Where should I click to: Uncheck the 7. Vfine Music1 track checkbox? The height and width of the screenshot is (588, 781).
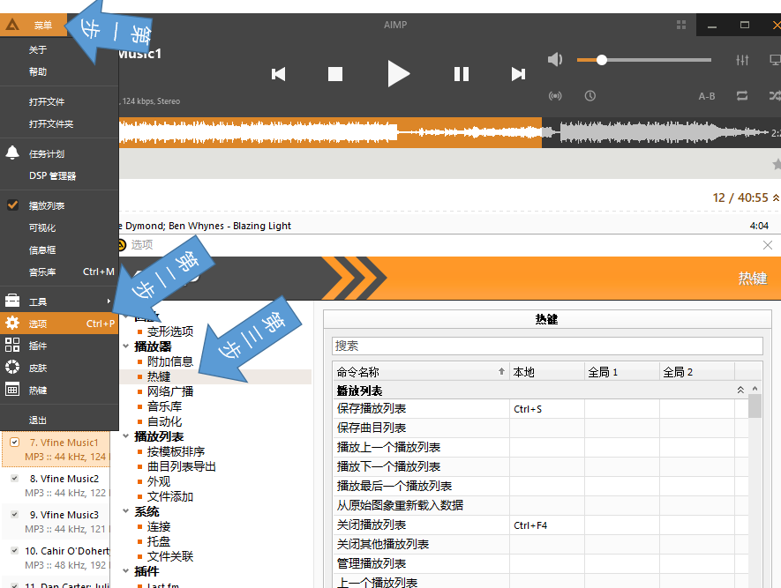15,443
